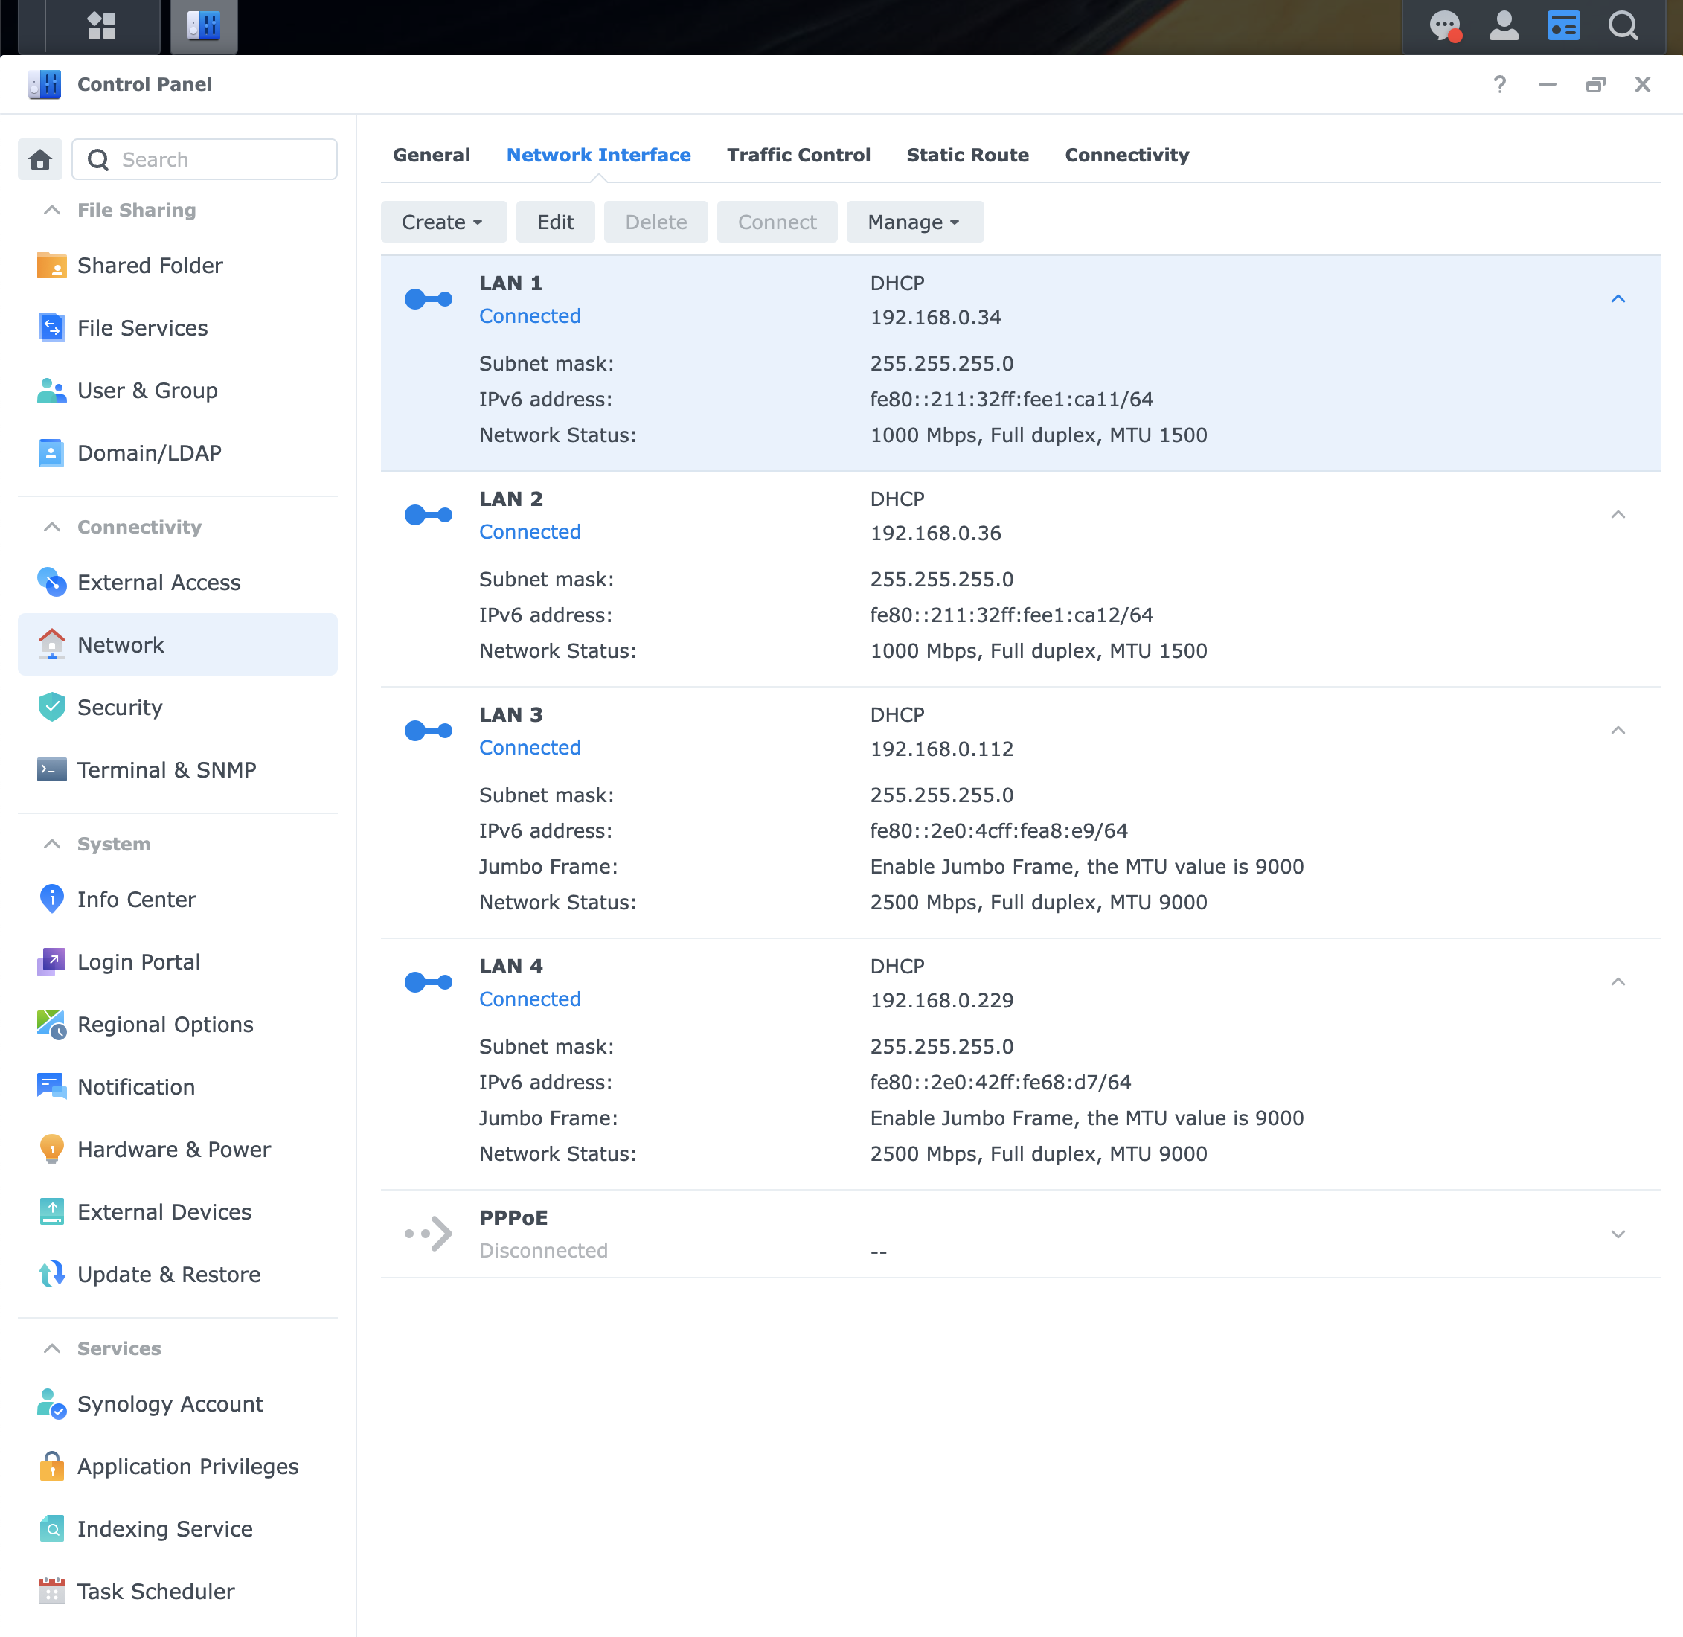The image size is (1683, 1637).
Task: Open Task Scheduler
Action: point(178,1592)
